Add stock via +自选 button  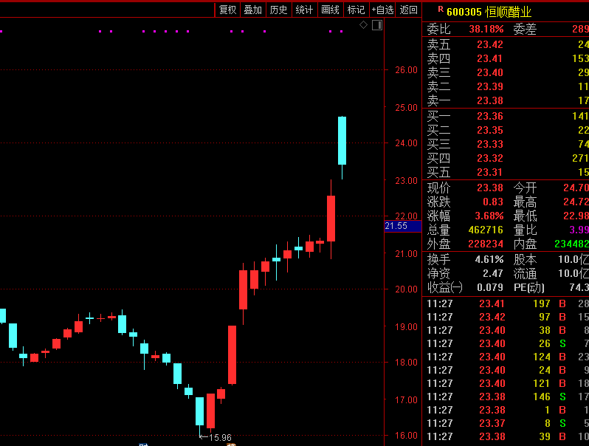(x=383, y=10)
